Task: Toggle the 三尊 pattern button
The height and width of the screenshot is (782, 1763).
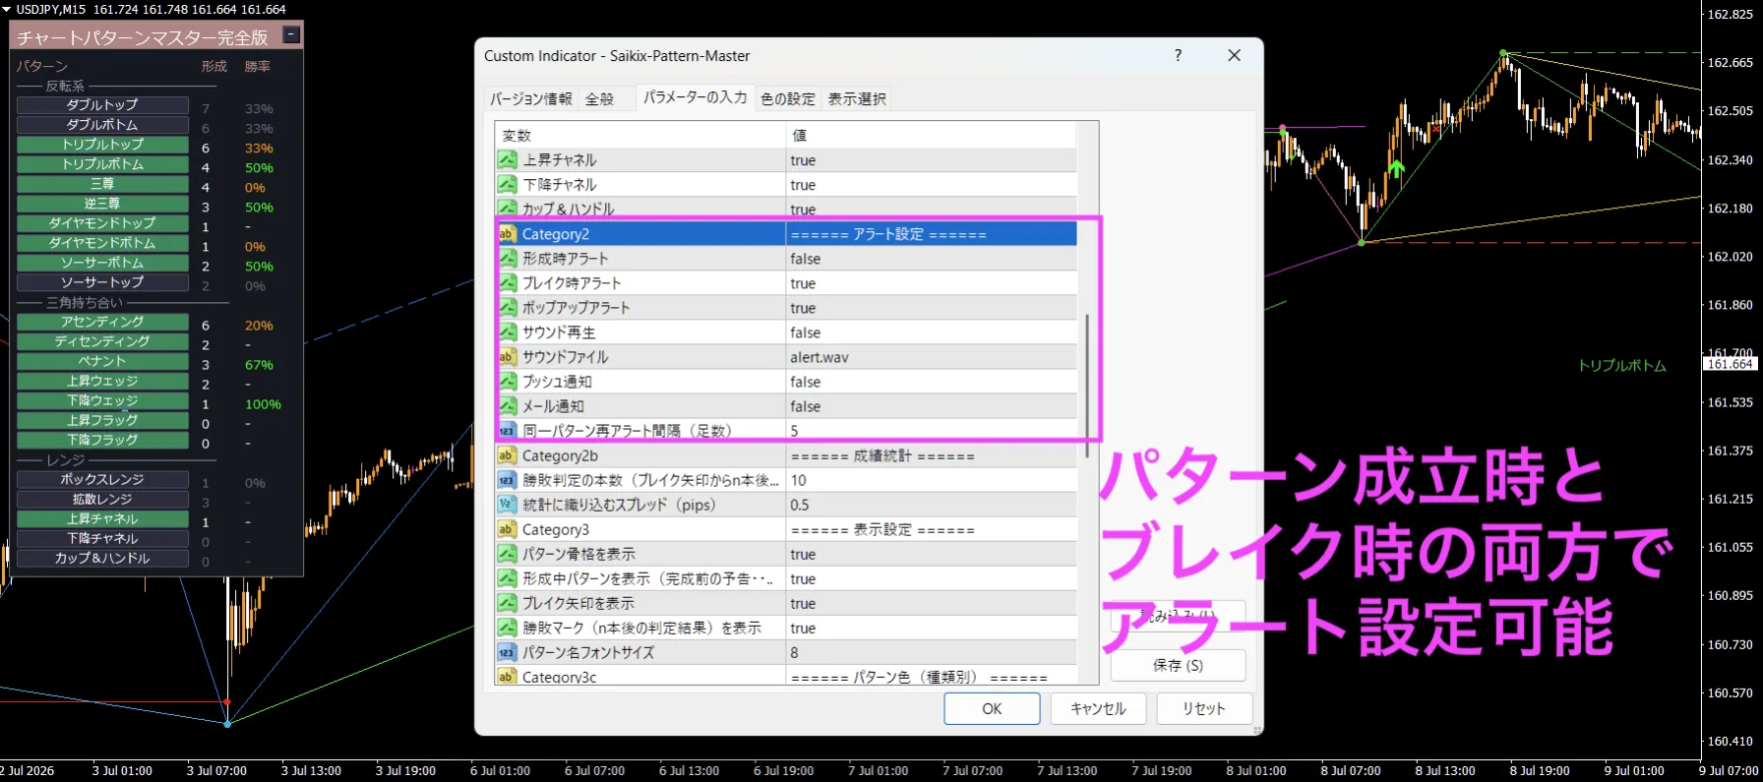Action: coord(102,184)
